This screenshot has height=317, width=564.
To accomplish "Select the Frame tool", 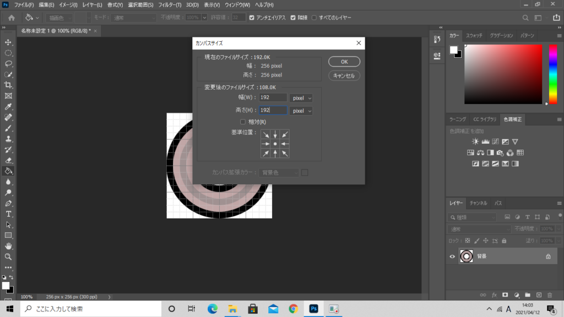I will coord(8,96).
